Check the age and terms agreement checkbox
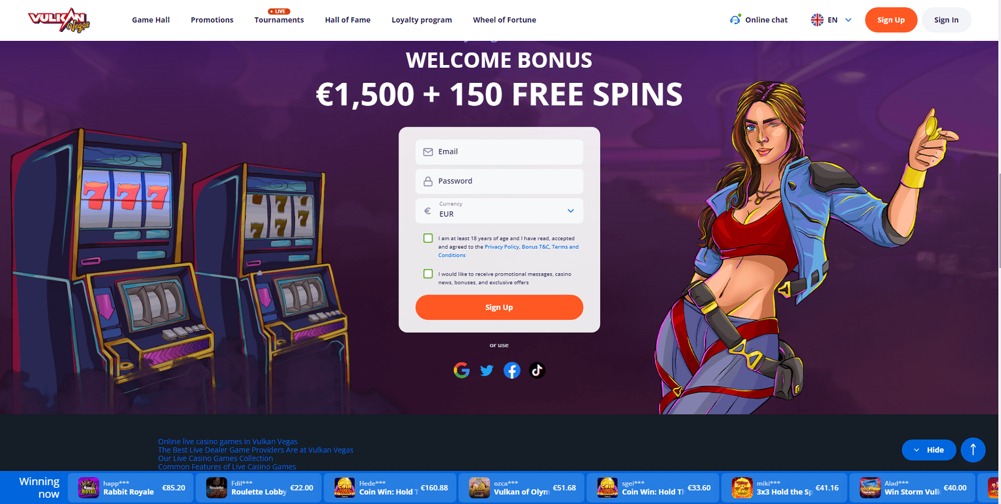1001x504 pixels. (x=428, y=238)
